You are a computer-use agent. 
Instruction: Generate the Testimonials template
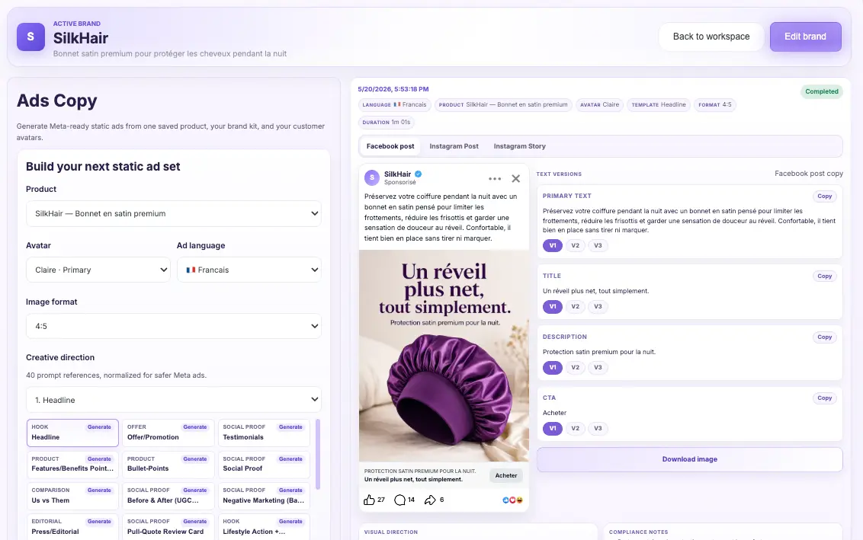click(290, 427)
